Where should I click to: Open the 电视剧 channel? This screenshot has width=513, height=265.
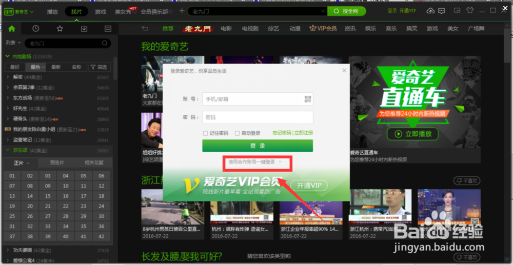pyautogui.click(x=250, y=28)
